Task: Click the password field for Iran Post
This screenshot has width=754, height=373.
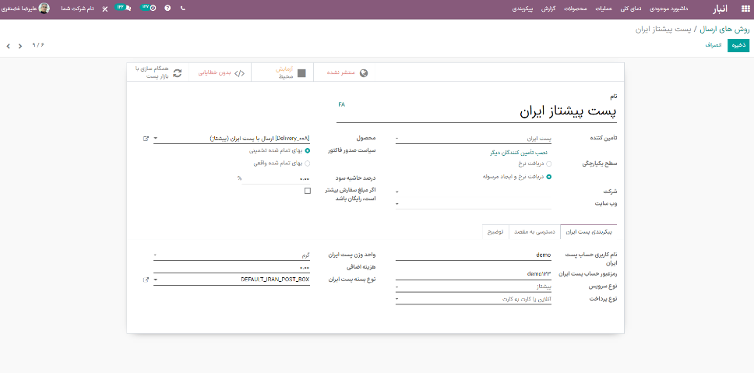Action: [473, 274]
